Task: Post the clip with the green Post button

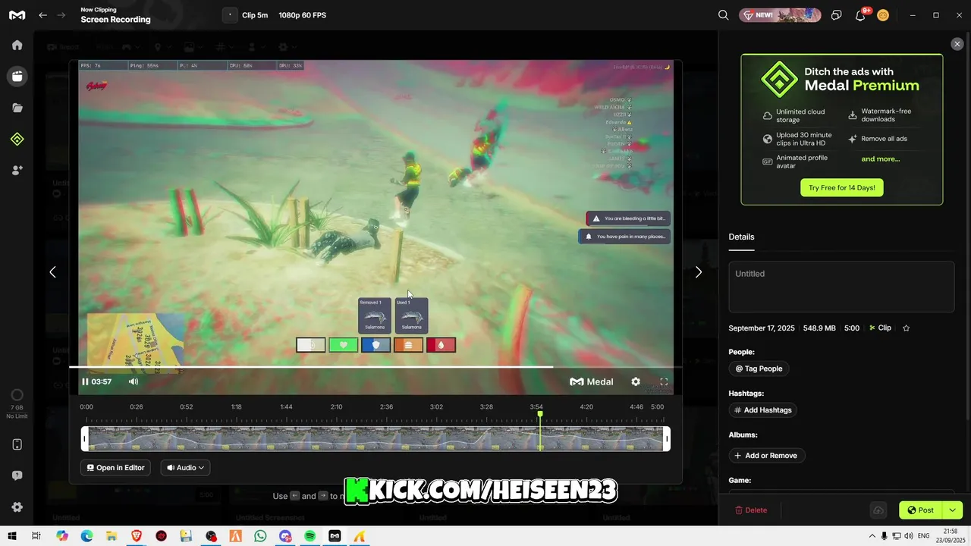Action: coord(920,510)
